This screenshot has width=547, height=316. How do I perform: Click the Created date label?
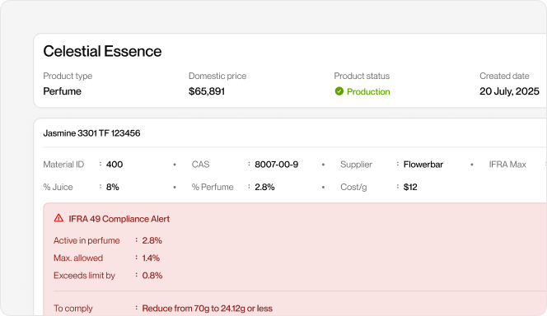(504, 76)
